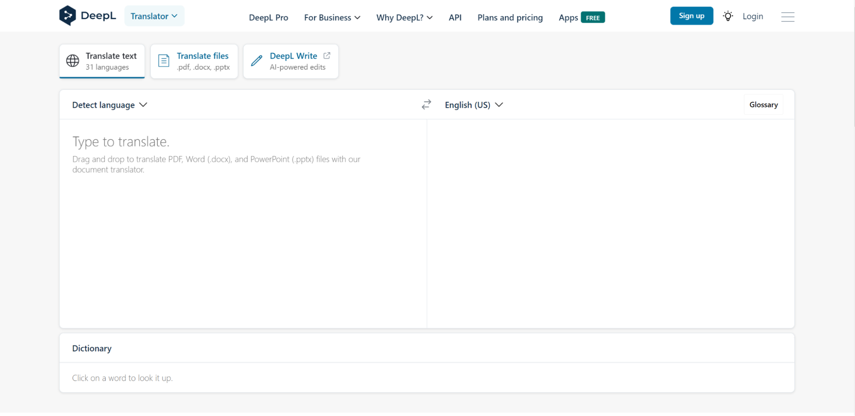Image resolution: width=855 pixels, height=416 pixels.
Task: Click the DeepL hexagon logo icon
Action: pyautogui.click(x=68, y=16)
